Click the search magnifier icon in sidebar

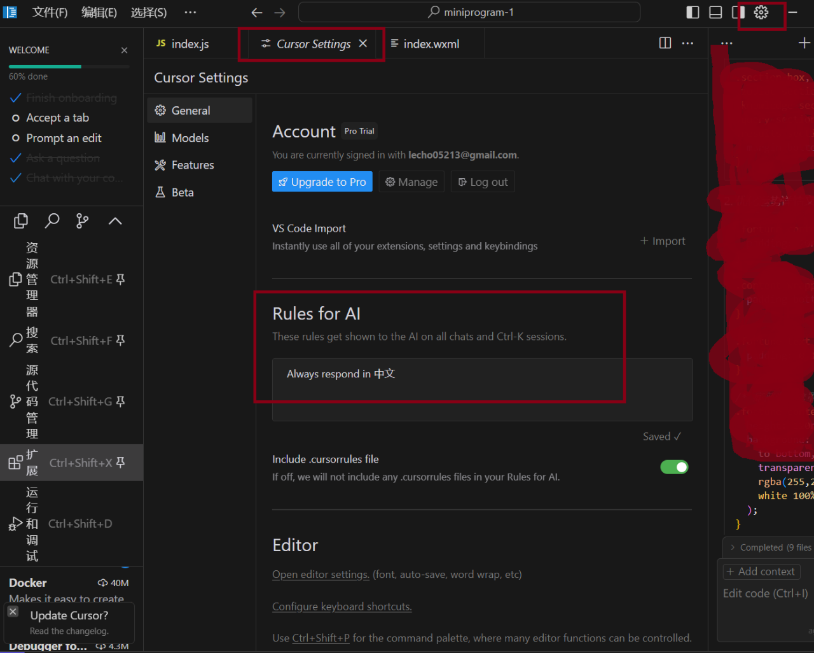pos(52,221)
